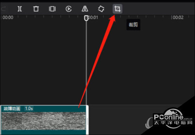
Task: Select the Split clip tool
Action: (x=20, y=9)
